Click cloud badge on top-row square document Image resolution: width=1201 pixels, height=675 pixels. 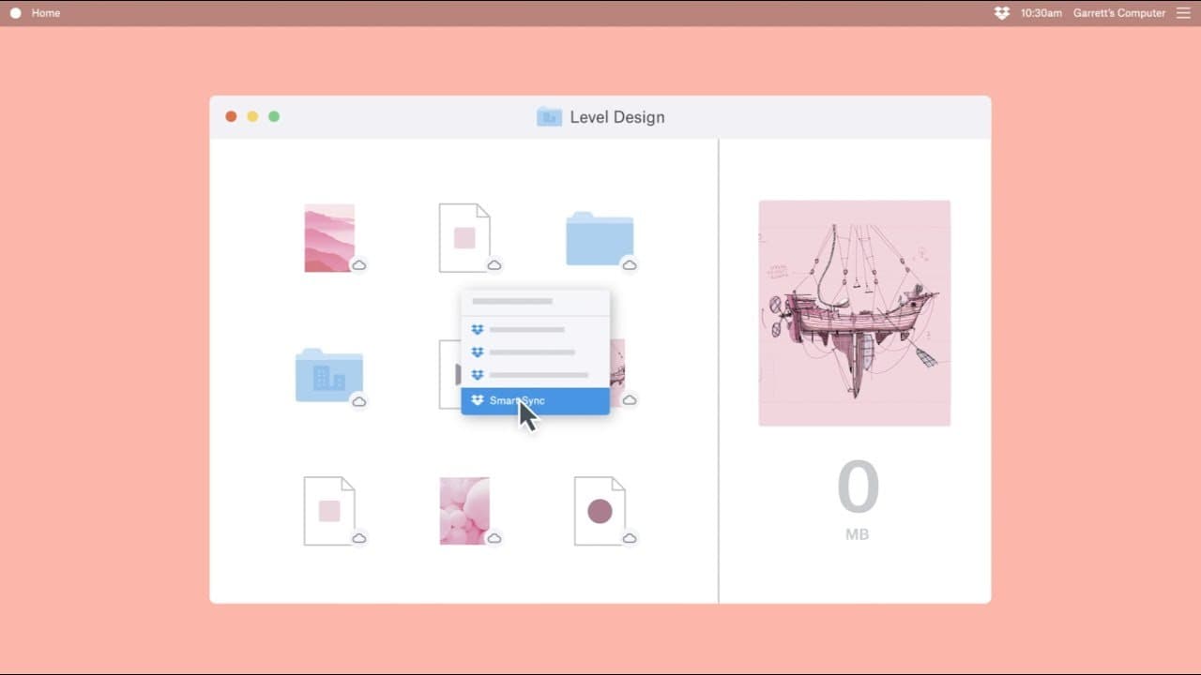(494, 265)
